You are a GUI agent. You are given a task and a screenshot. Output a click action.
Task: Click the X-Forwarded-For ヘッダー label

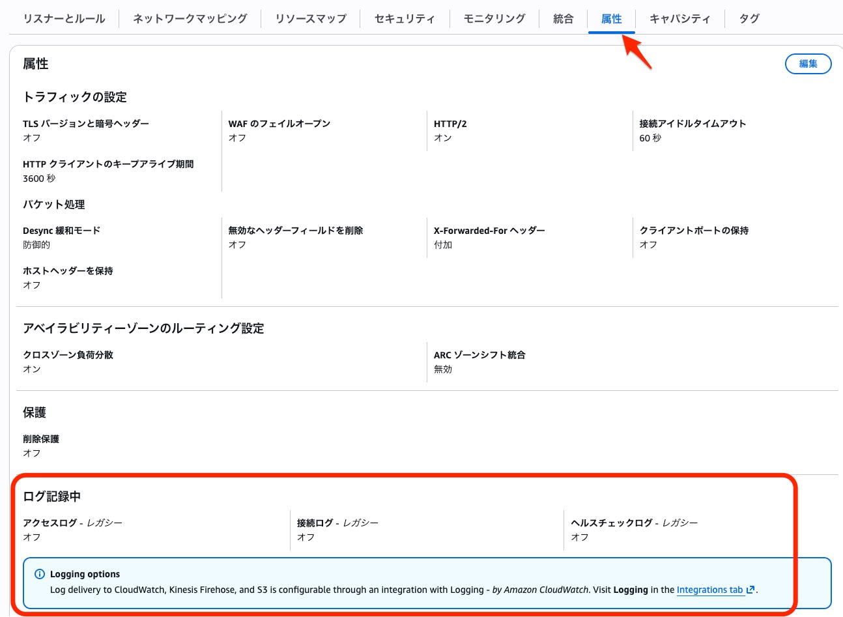pos(489,231)
